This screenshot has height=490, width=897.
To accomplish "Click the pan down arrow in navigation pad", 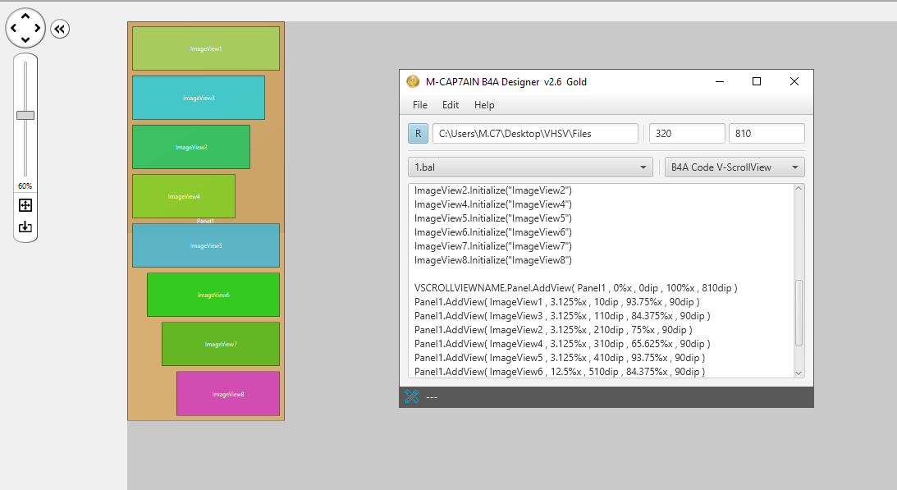I will click(x=25, y=41).
